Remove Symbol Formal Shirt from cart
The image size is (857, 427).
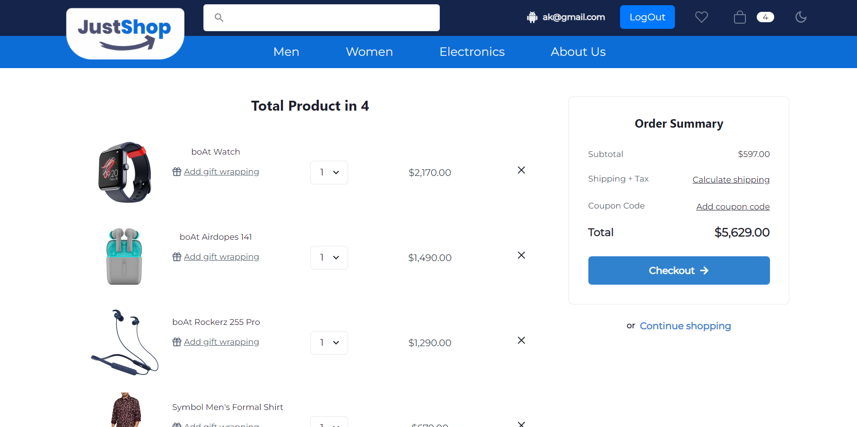pos(521,424)
